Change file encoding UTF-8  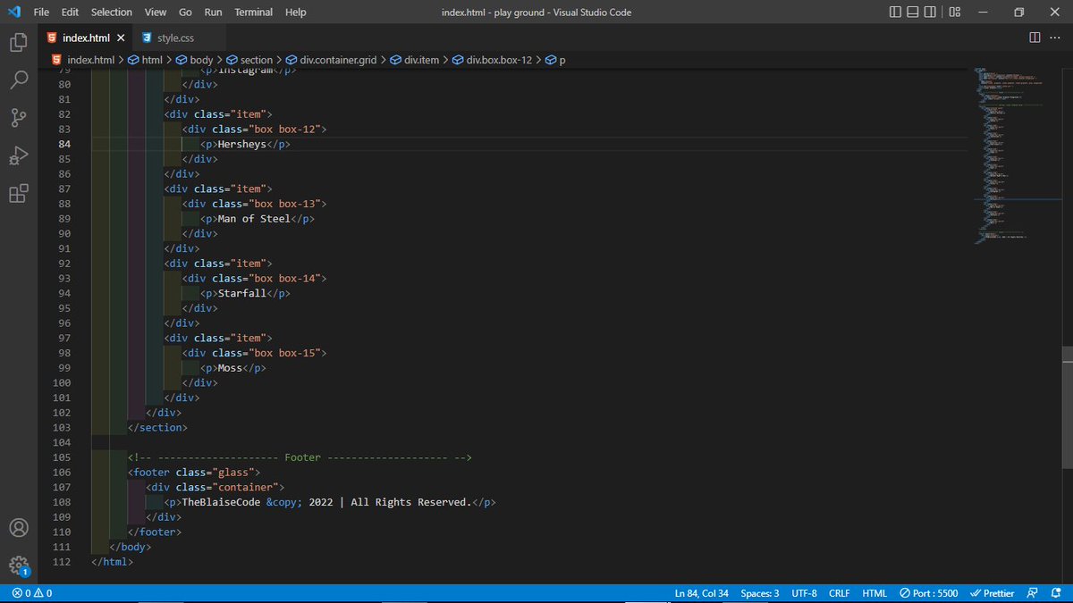[x=804, y=593]
